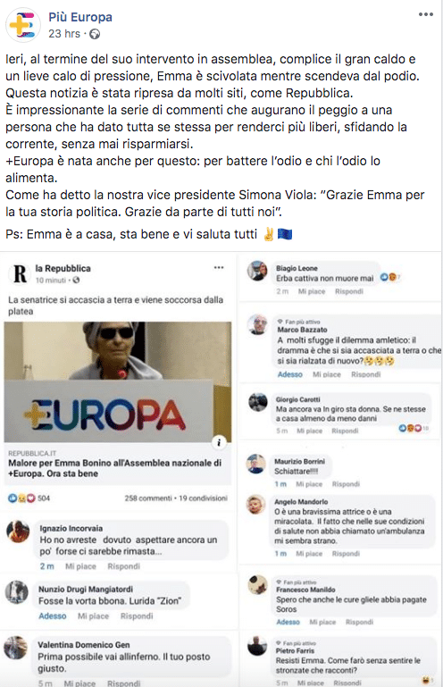Viewport: 443px width, 687px height.
Task: Open the three-dot post options menu
Action: (425, 15)
